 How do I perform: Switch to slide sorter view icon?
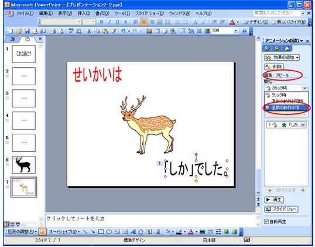(12, 224)
